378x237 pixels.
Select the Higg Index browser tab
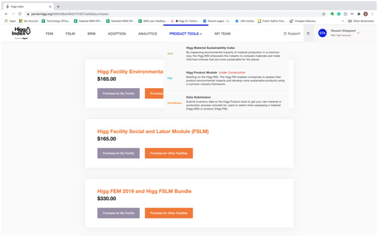coord(29,7)
